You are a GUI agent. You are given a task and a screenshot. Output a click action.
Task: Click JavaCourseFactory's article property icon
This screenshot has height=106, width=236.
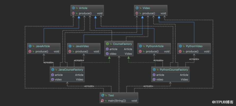(x=53, y=75)
